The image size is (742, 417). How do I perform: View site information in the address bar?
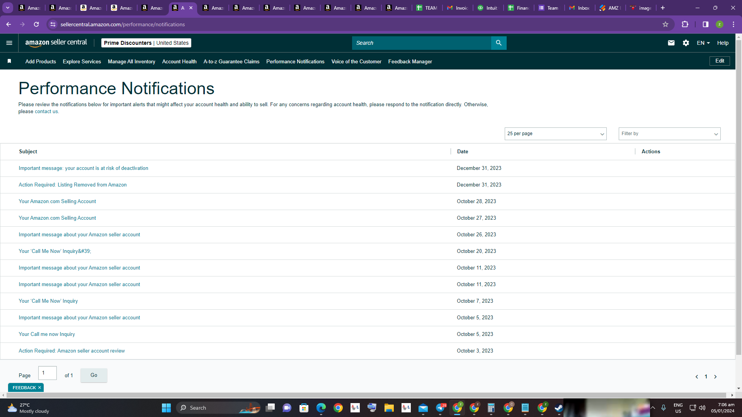(53, 24)
